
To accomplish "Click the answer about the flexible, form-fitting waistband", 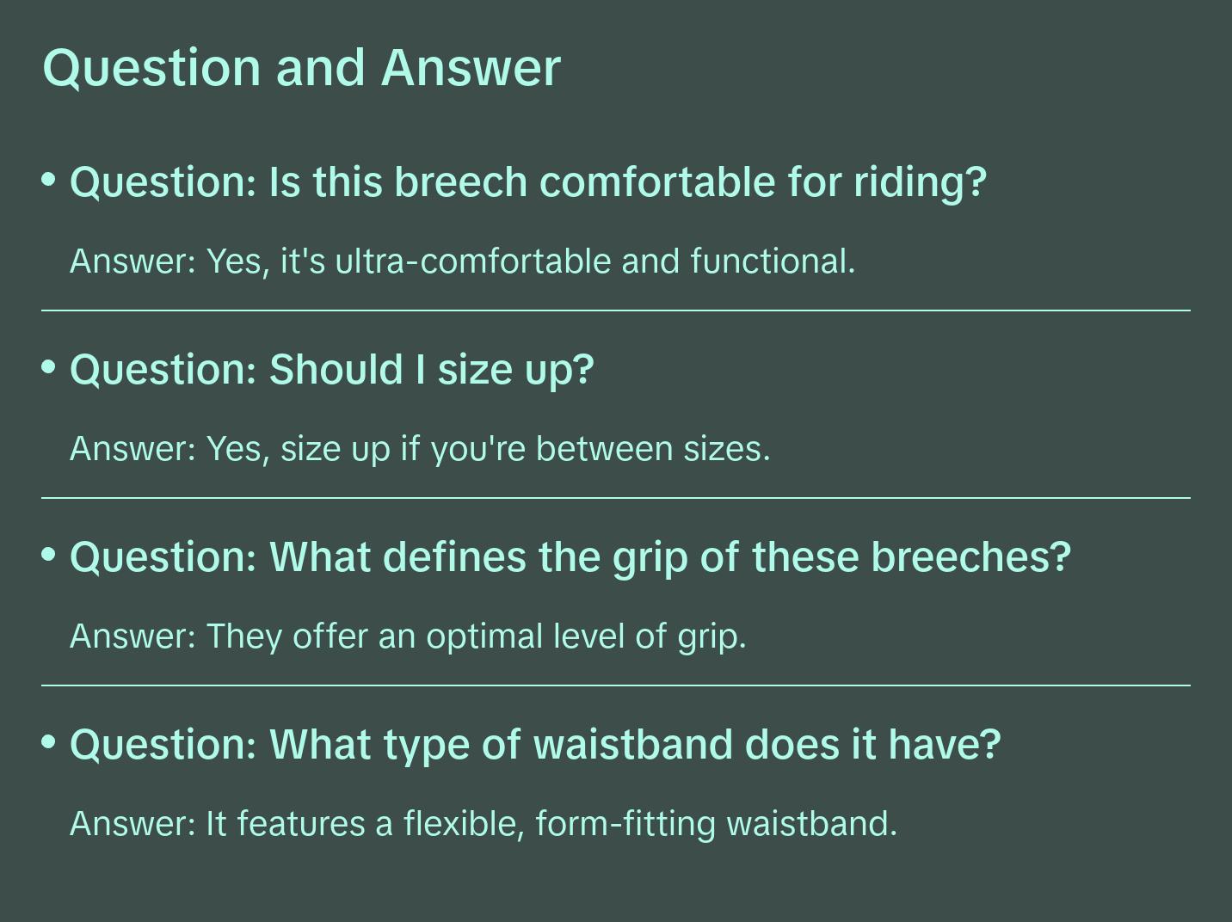I will [x=483, y=824].
